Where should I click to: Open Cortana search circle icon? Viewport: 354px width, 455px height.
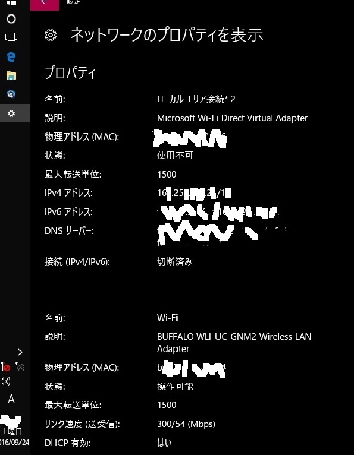(11, 19)
